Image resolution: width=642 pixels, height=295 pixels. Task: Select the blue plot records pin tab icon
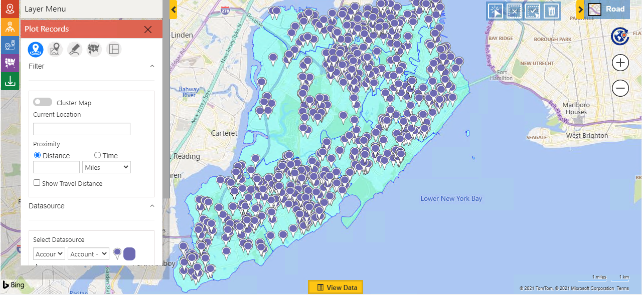coord(35,49)
